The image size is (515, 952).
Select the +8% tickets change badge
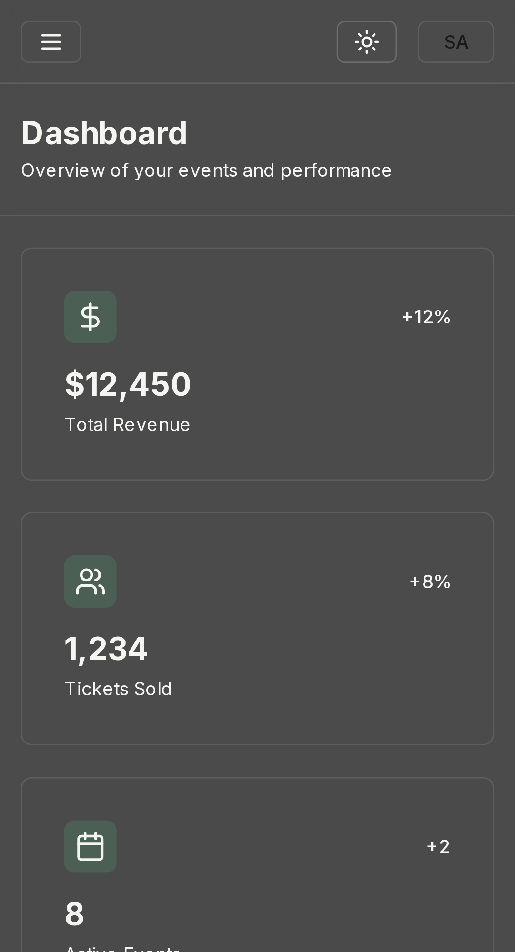(430, 581)
